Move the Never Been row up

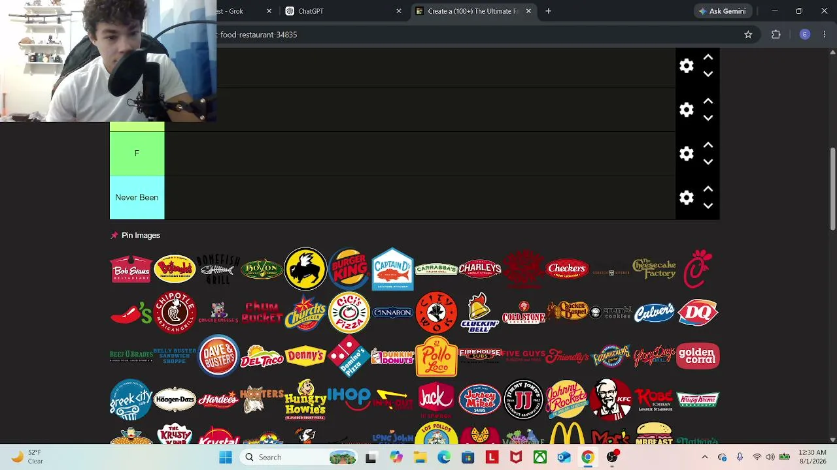coord(708,189)
